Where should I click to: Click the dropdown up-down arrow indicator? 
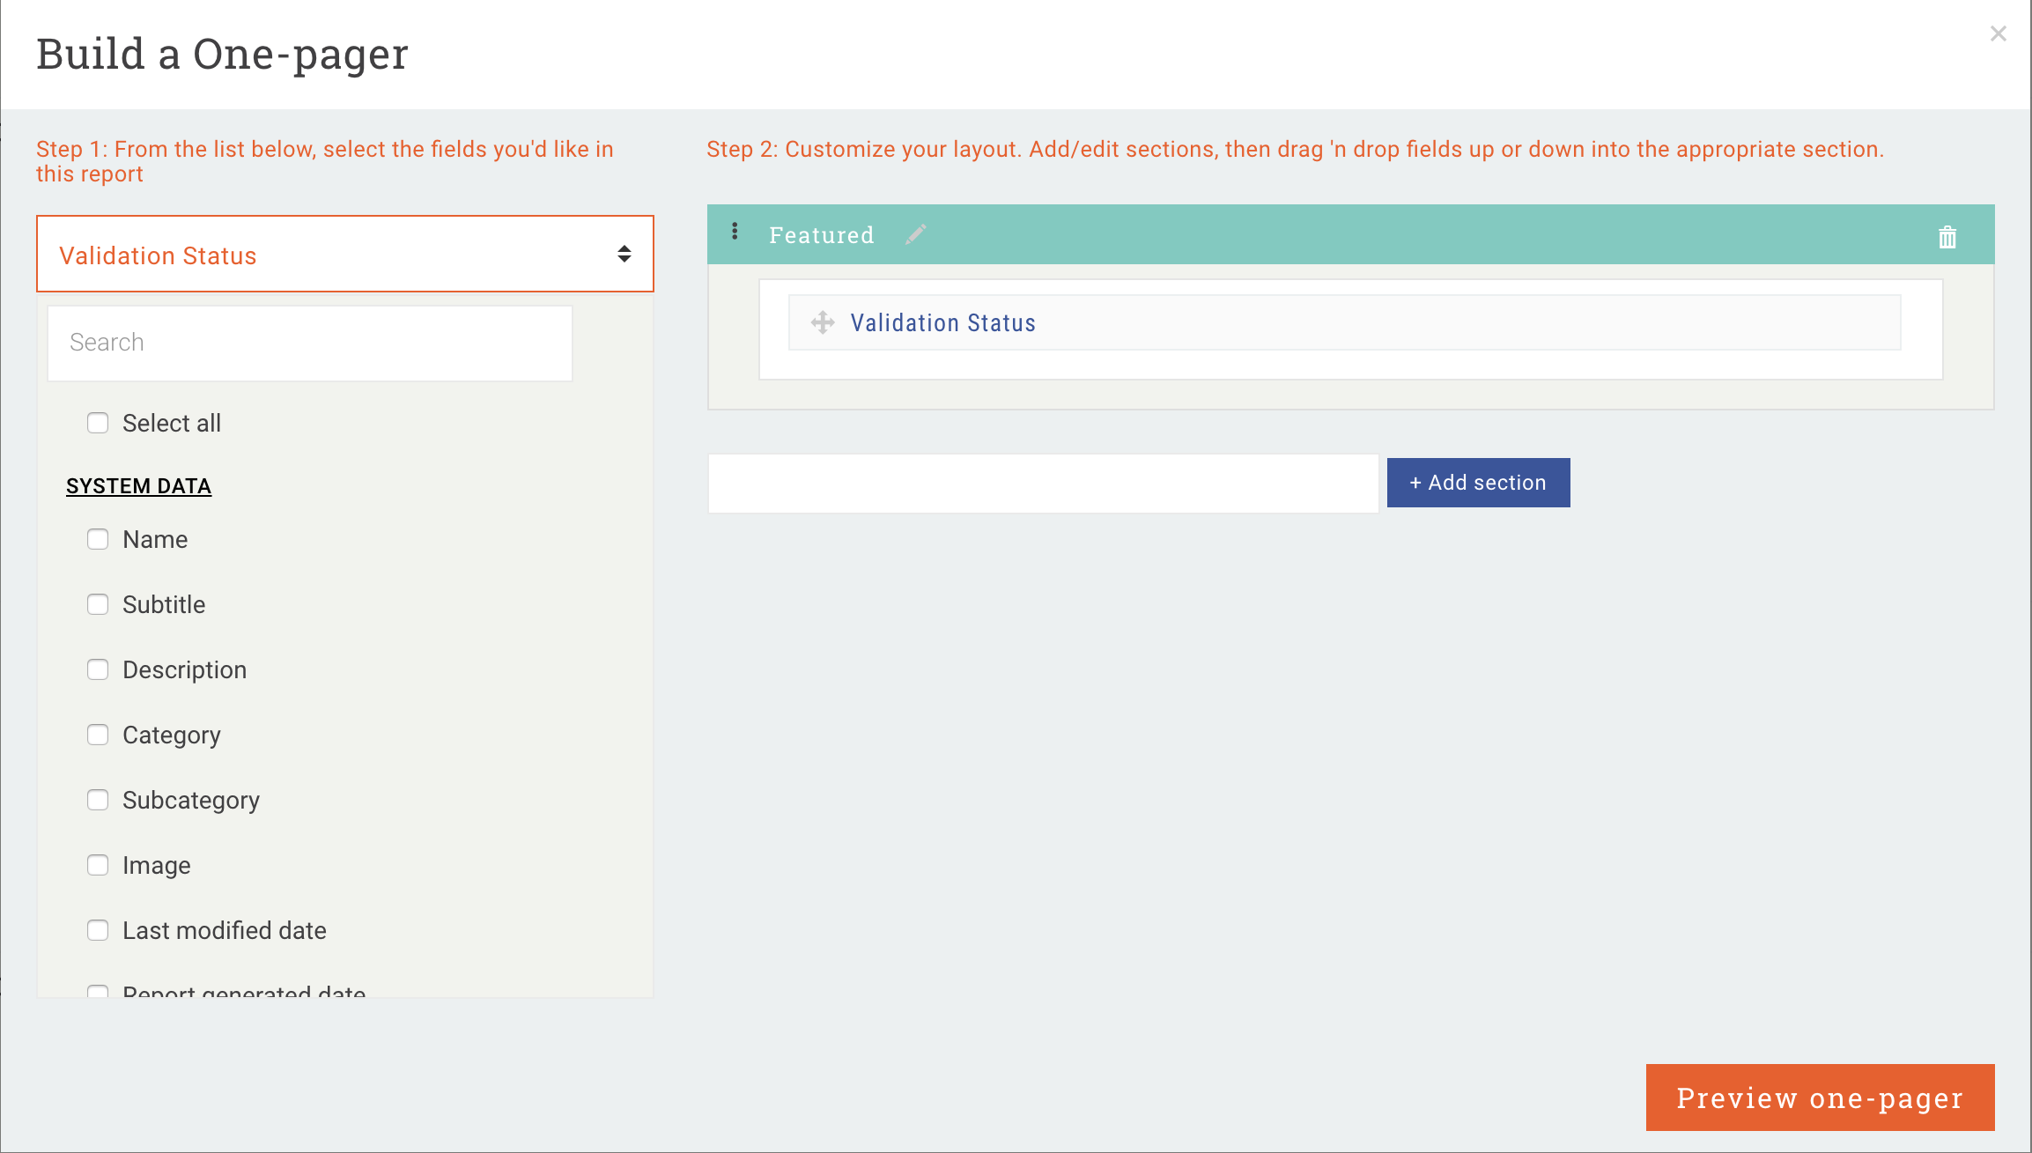pyautogui.click(x=624, y=254)
